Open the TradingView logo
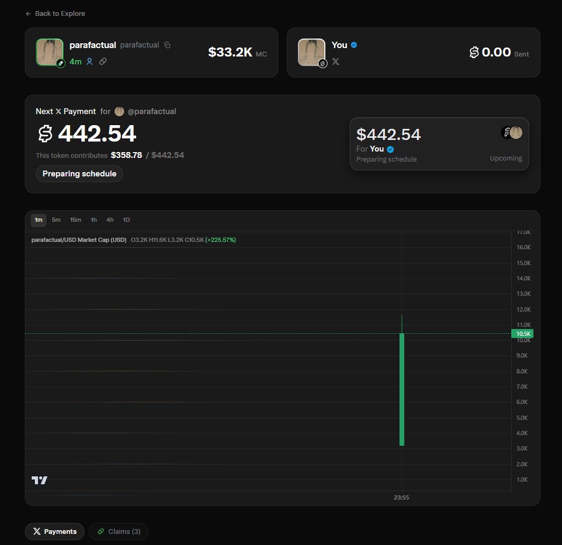562x545 pixels. pyautogui.click(x=40, y=480)
